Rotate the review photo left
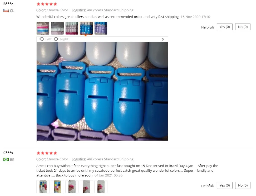 pyautogui.click(x=45, y=39)
